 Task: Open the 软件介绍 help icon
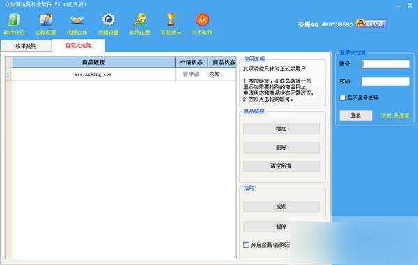15,24
